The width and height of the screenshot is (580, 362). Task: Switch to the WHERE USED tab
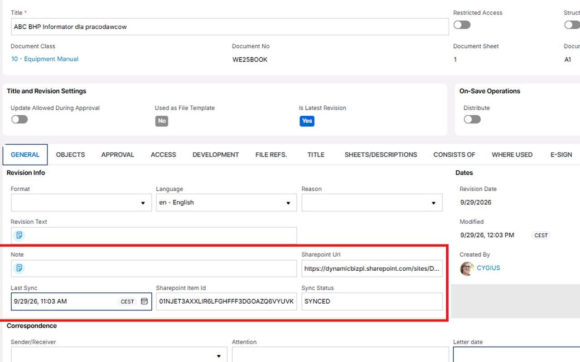pyautogui.click(x=512, y=155)
